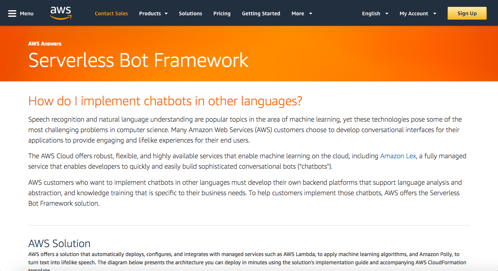Open the Solutions menu item
The width and height of the screenshot is (498, 271).
[190, 13]
